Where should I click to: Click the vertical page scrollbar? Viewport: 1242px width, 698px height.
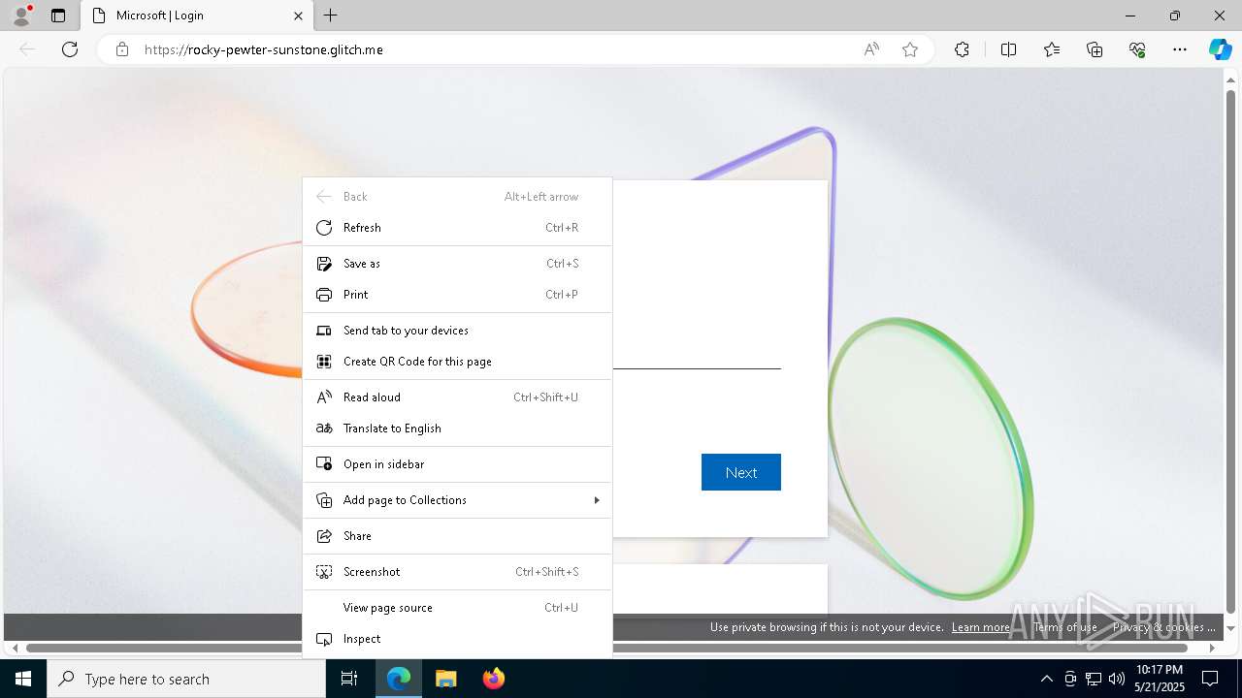point(1231,349)
